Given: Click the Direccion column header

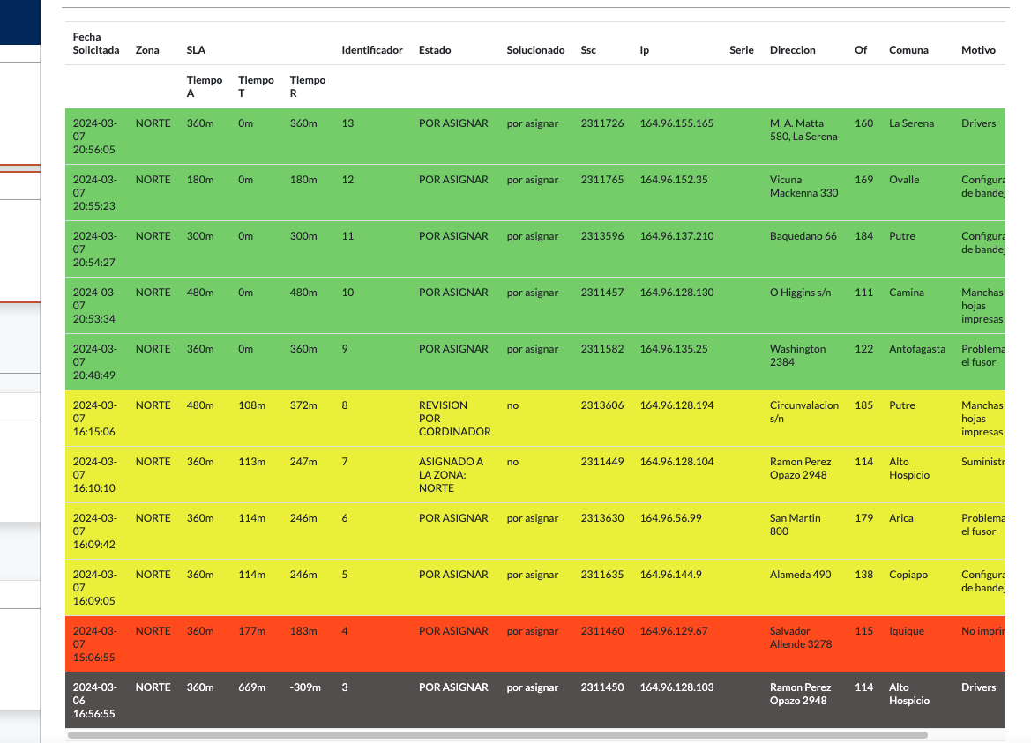Looking at the screenshot, I should point(792,50).
